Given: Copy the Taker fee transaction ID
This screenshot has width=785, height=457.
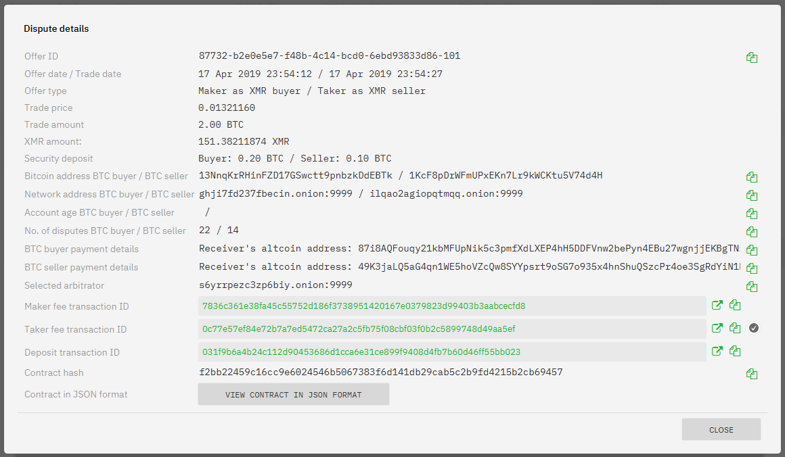Looking at the screenshot, I should click(x=735, y=329).
